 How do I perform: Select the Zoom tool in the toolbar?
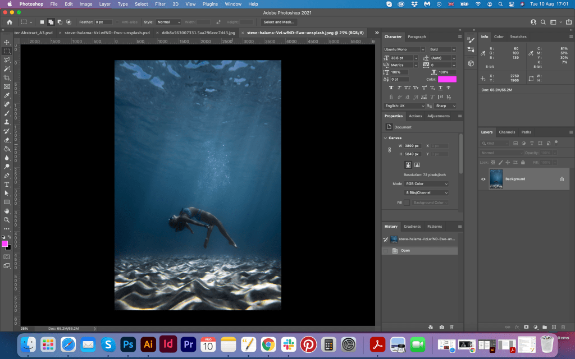click(7, 220)
